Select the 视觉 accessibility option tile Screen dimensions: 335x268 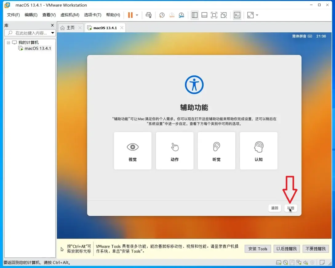pyautogui.click(x=133, y=151)
